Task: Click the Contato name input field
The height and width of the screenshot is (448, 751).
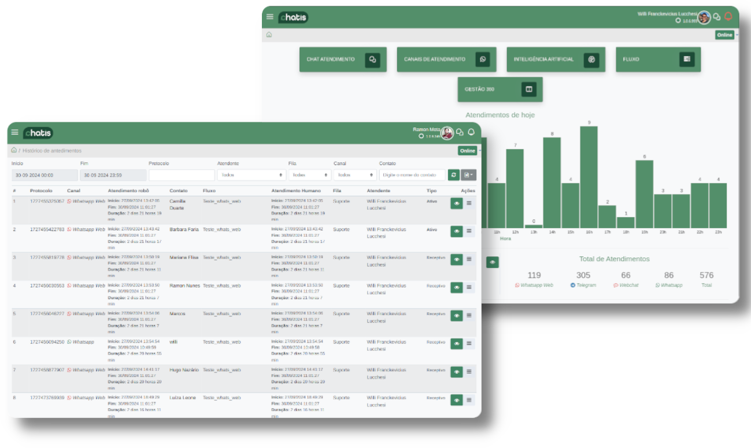Action: tap(412, 174)
